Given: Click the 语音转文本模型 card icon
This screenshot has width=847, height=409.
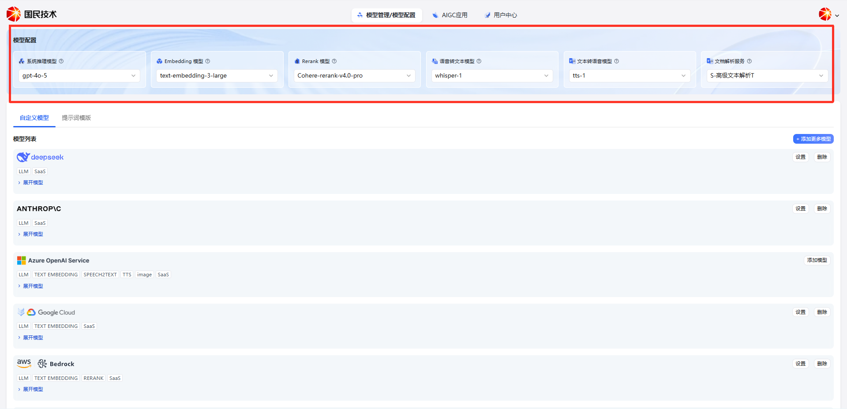Looking at the screenshot, I should pyautogui.click(x=435, y=61).
